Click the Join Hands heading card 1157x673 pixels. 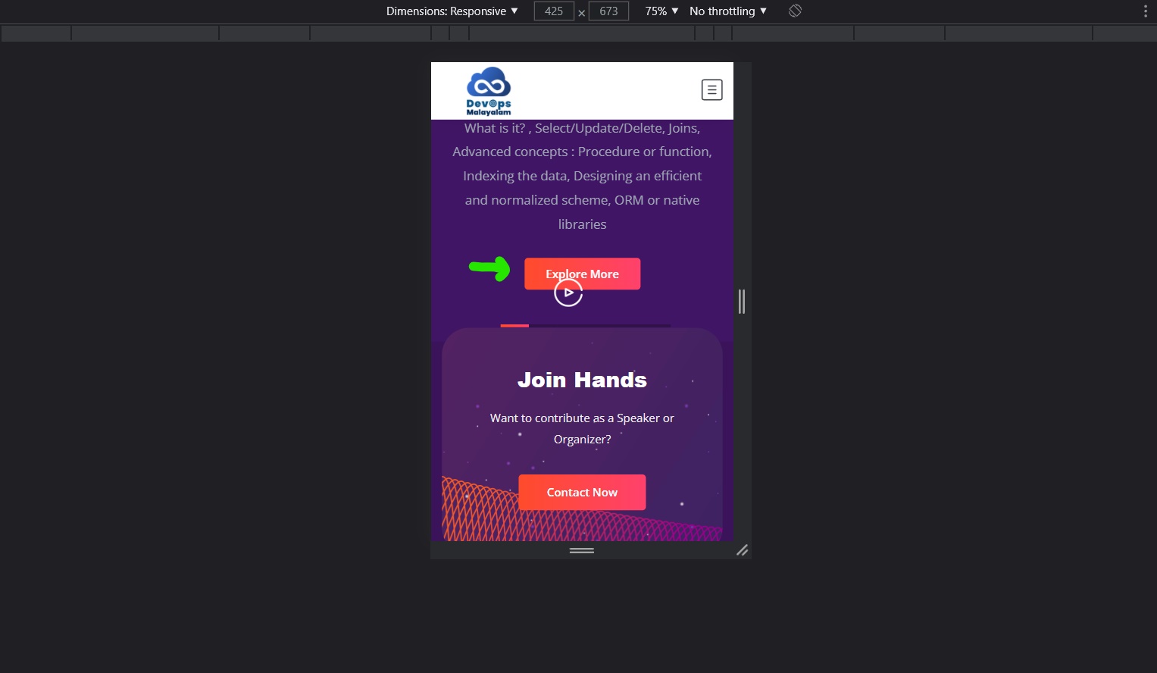[582, 380]
